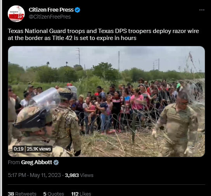Viewport: 211px width, 196px height.
Task: Open Greg Abbott's profile link
Action: pyautogui.click(x=36, y=162)
